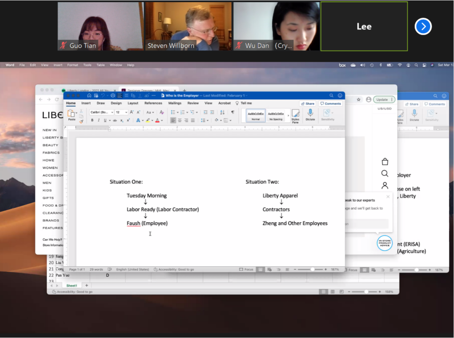The image size is (454, 338).
Task: Expand the highlight color arrow
Action: pos(152,120)
